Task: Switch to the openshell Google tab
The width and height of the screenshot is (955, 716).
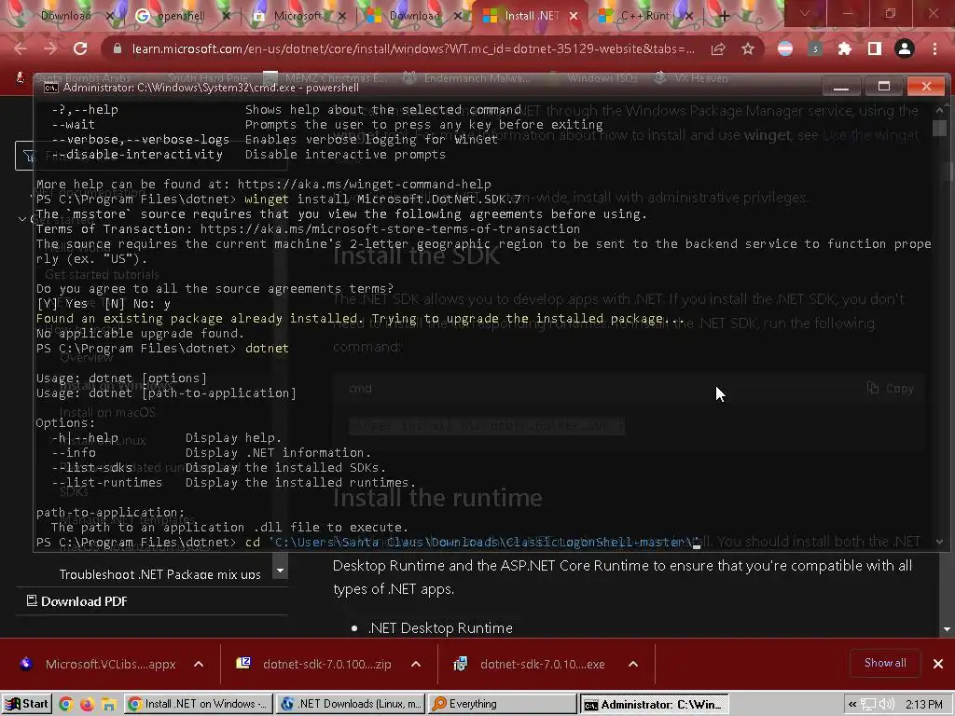Action: click(x=180, y=16)
